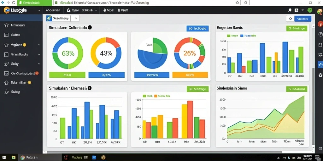Click the red circular icon in right rail
Image resolution: width=323 pixels, height=161 pixels.
[320, 24]
